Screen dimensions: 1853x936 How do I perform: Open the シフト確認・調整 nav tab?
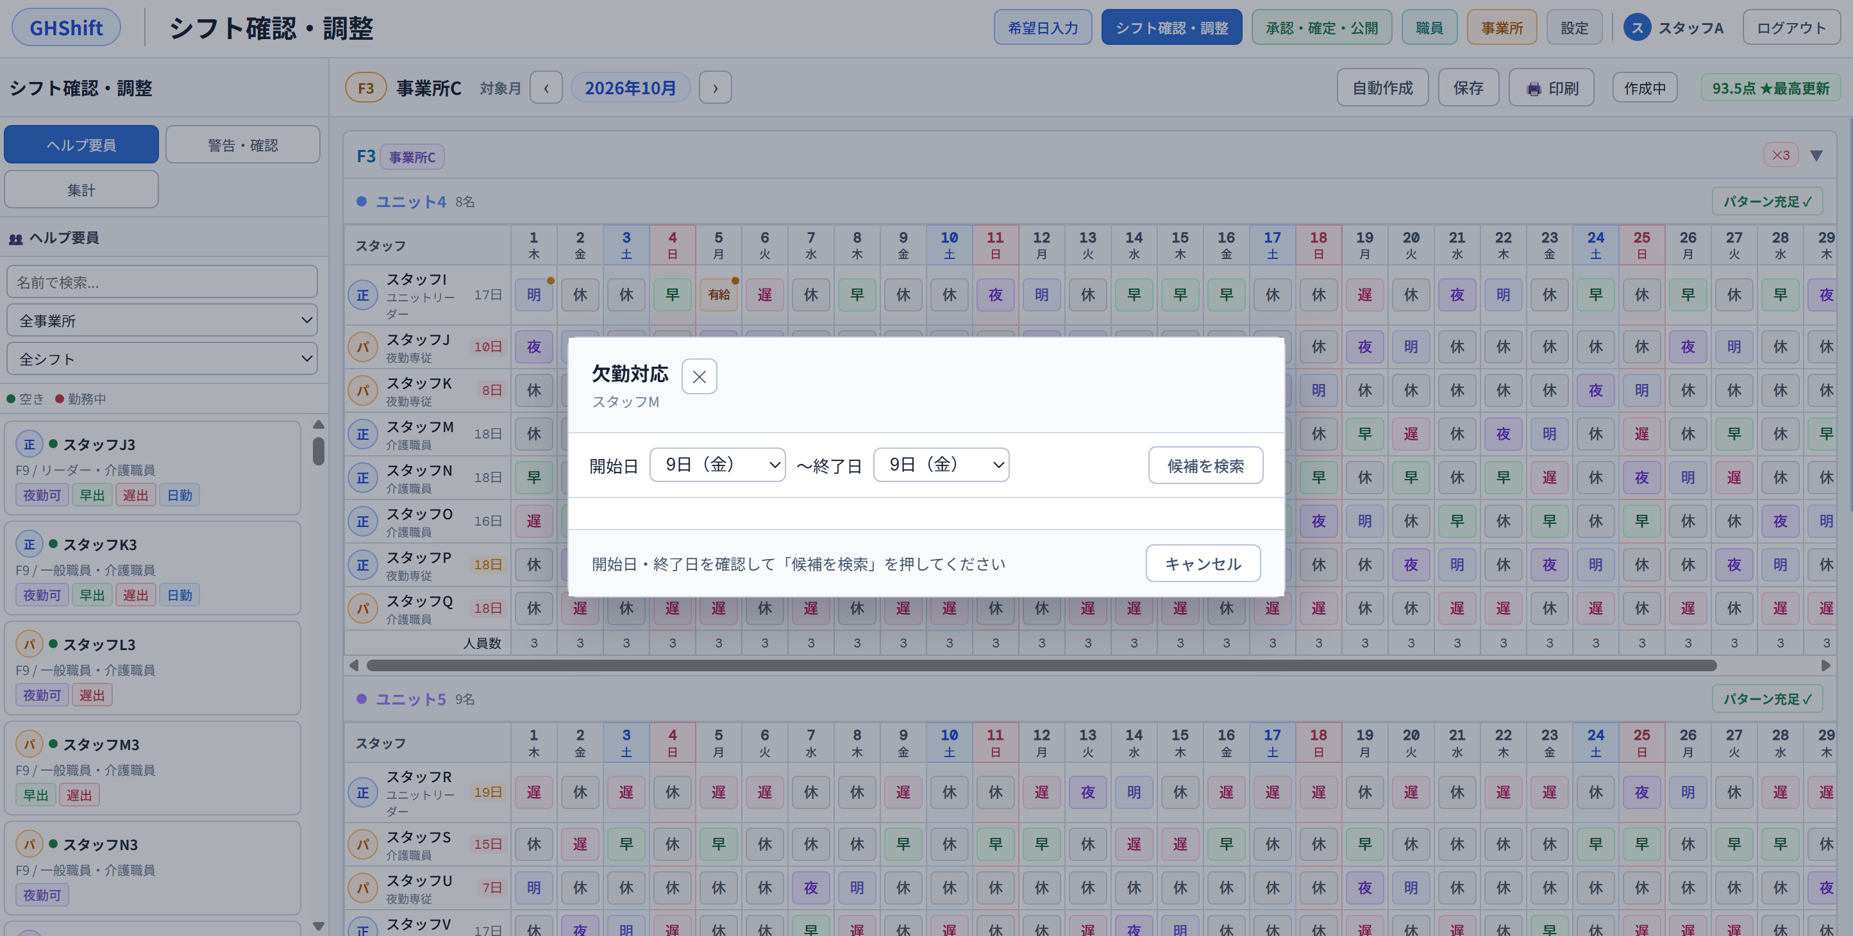point(1171,28)
